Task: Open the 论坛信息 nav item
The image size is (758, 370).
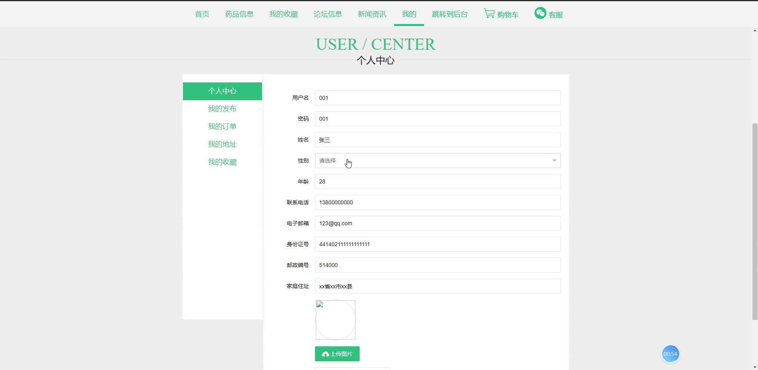Action: [328, 14]
